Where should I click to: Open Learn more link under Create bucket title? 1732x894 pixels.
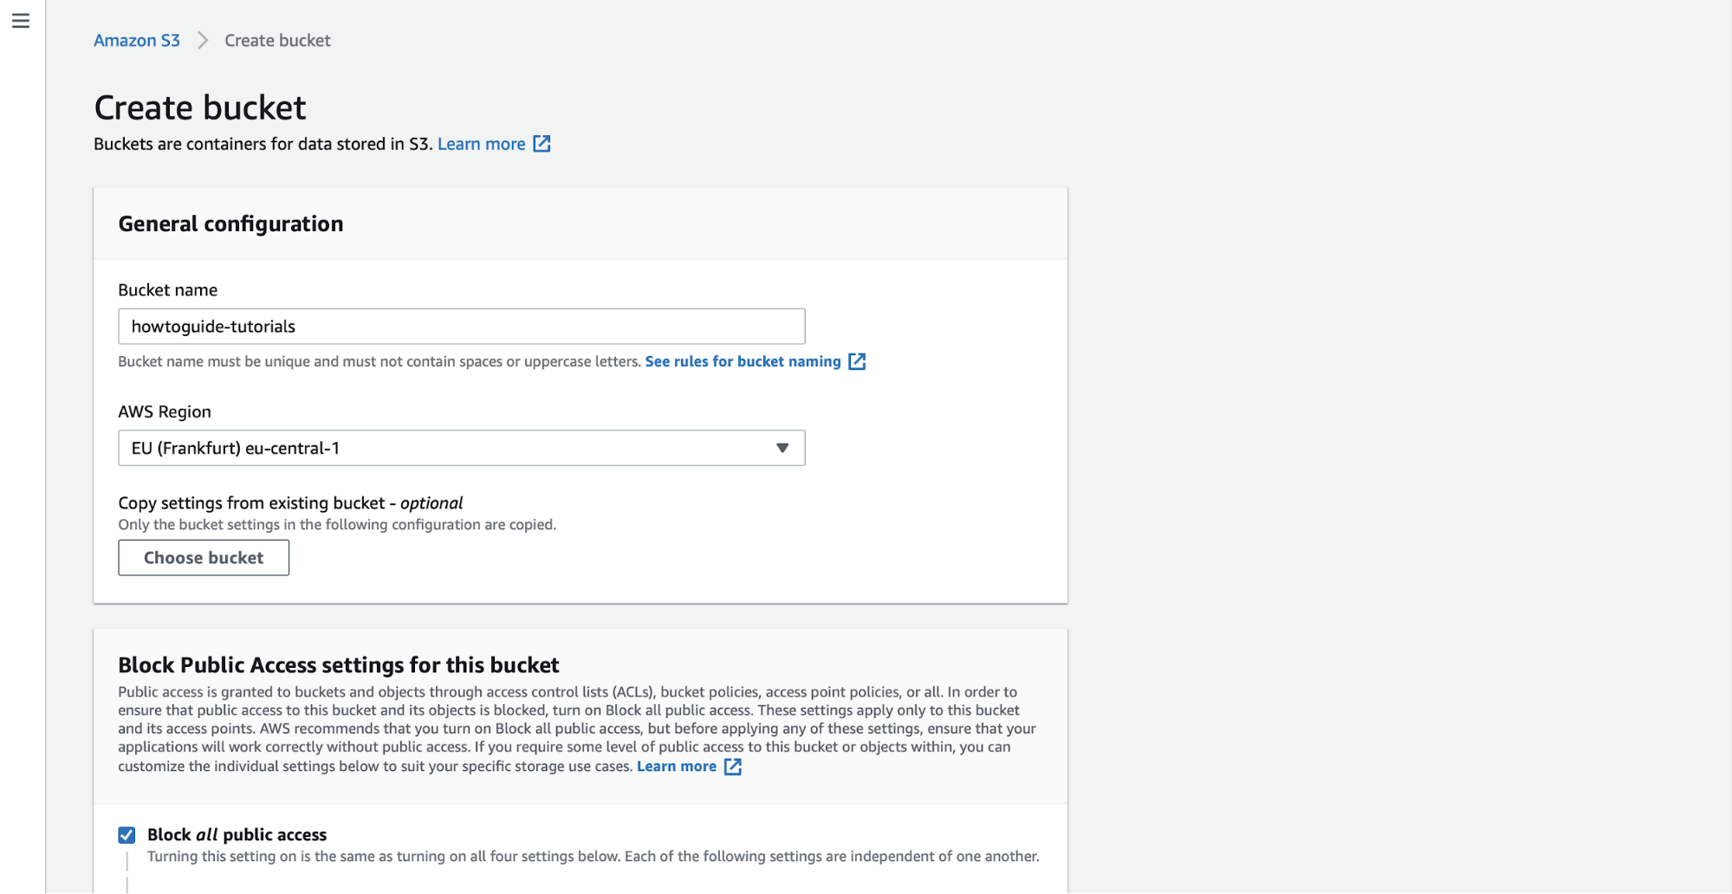click(481, 144)
